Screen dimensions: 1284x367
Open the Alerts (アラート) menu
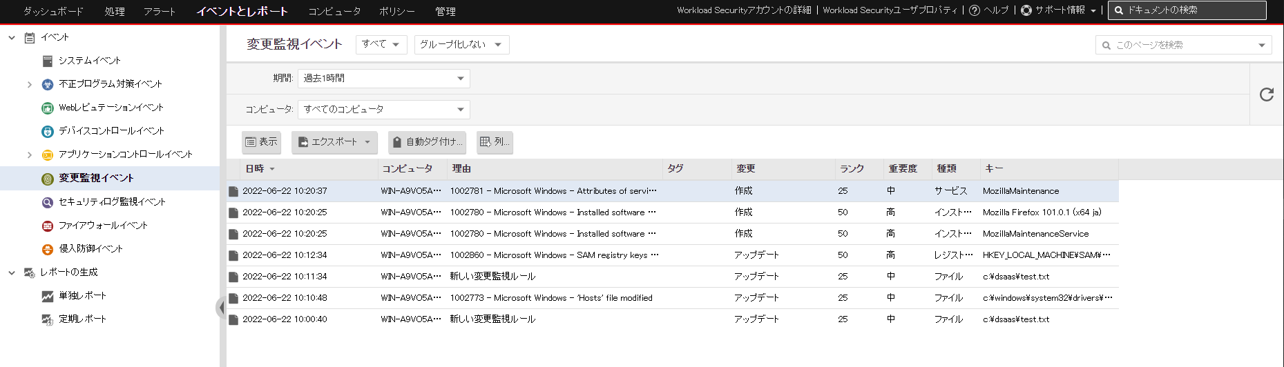click(160, 11)
